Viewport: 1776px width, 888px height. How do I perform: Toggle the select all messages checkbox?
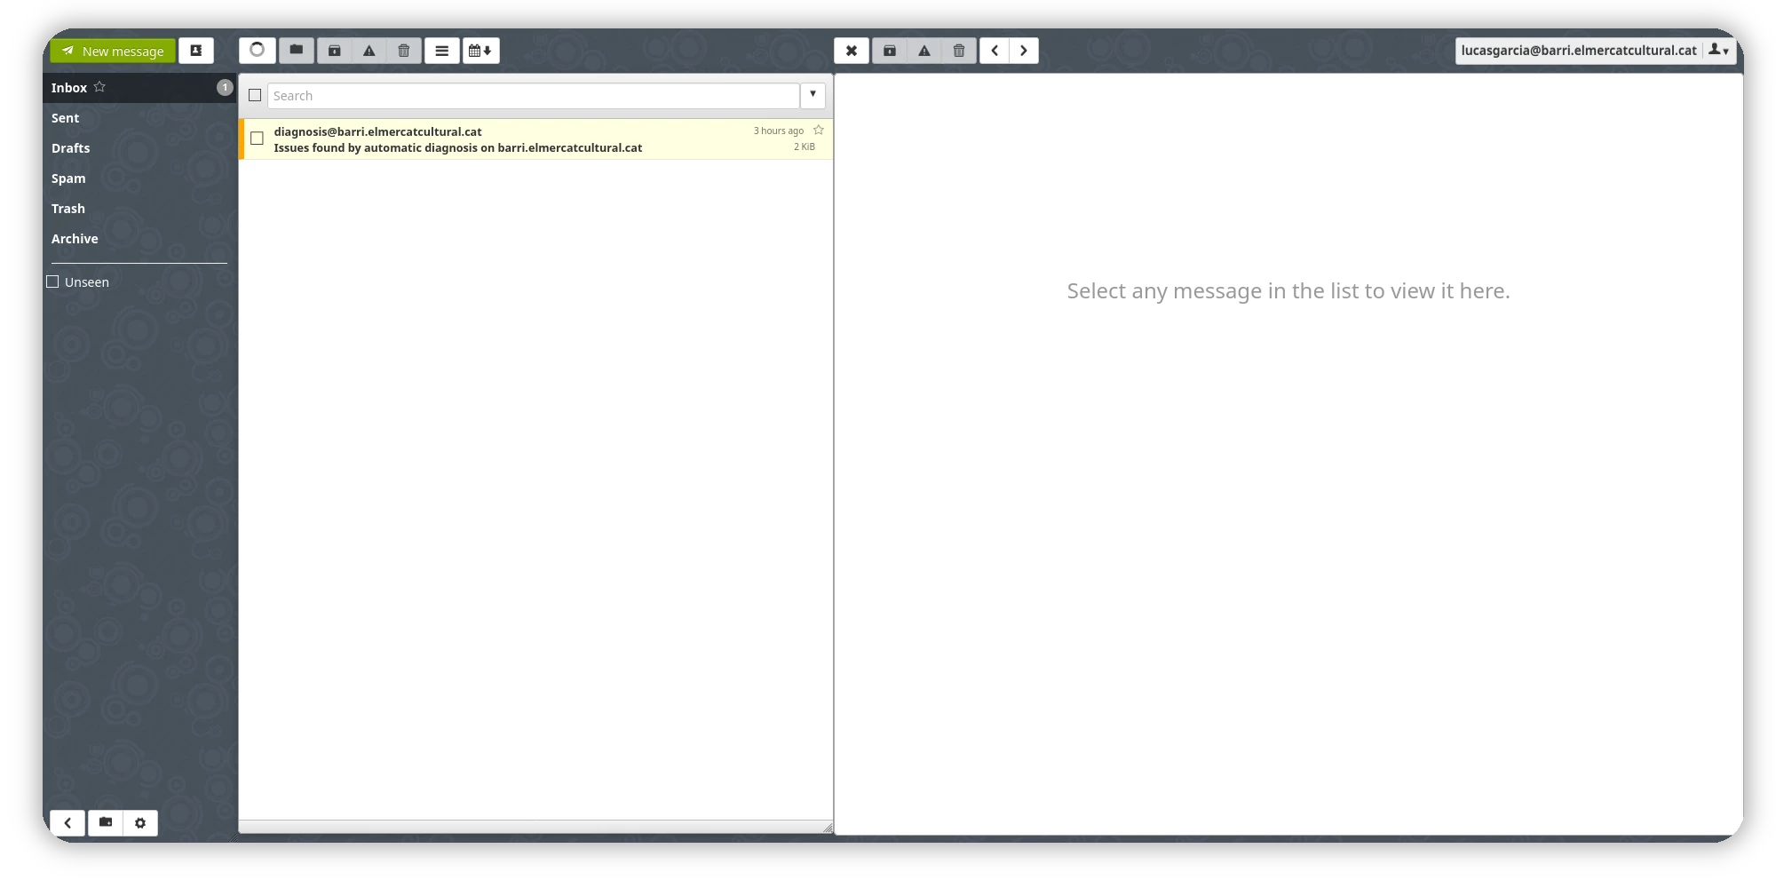[x=255, y=95]
